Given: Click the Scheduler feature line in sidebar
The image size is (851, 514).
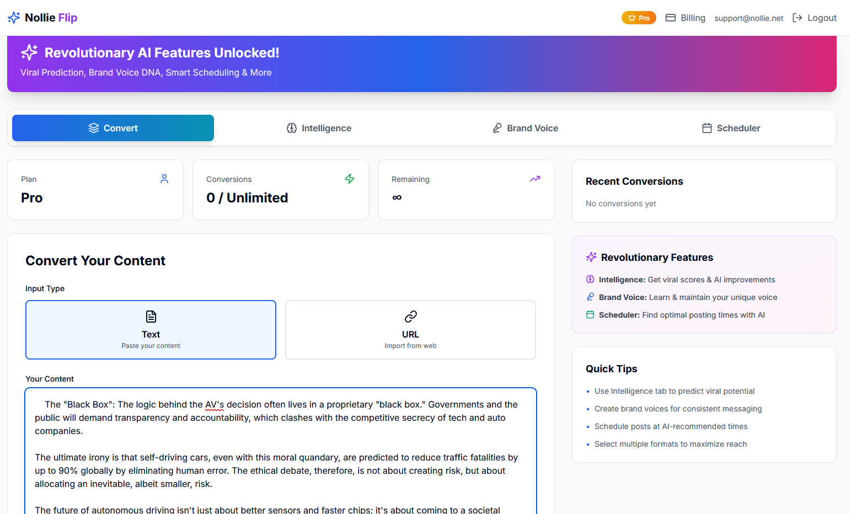Looking at the screenshot, I should (x=676, y=315).
